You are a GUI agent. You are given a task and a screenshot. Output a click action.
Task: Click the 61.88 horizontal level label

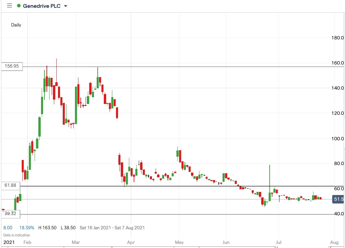pyautogui.click(x=11, y=185)
